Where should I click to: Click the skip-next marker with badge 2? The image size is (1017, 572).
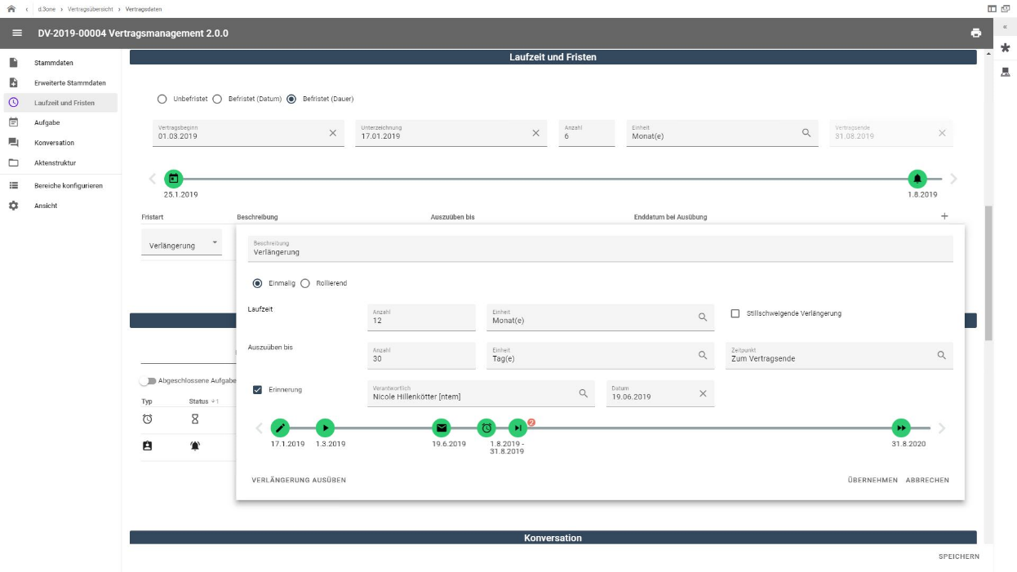pyautogui.click(x=517, y=428)
